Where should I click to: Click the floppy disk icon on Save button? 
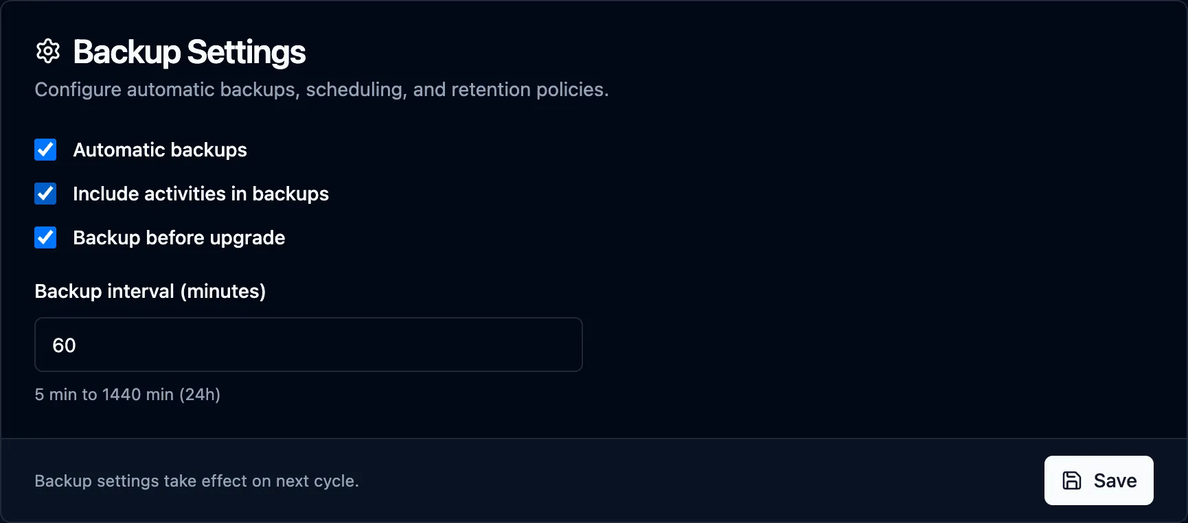click(1073, 480)
